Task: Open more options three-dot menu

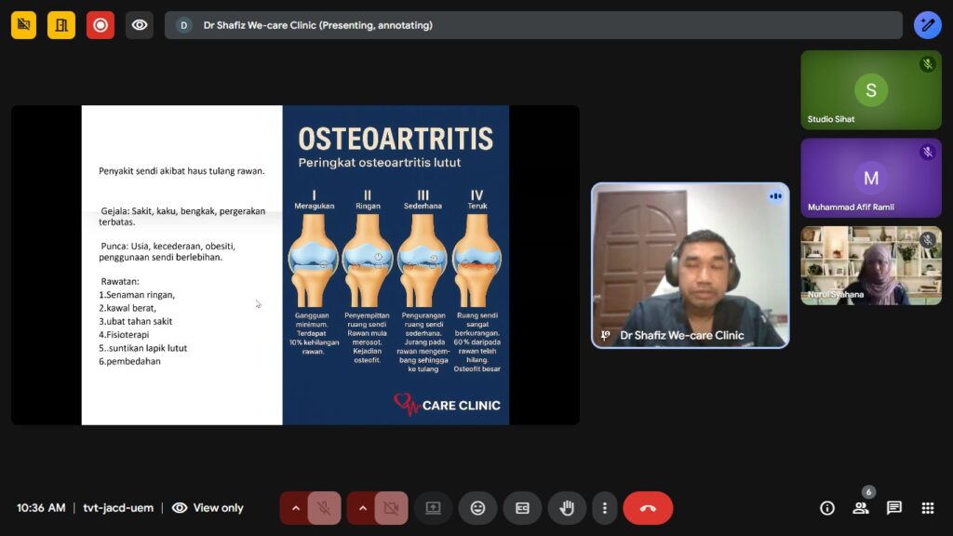Action: click(605, 508)
